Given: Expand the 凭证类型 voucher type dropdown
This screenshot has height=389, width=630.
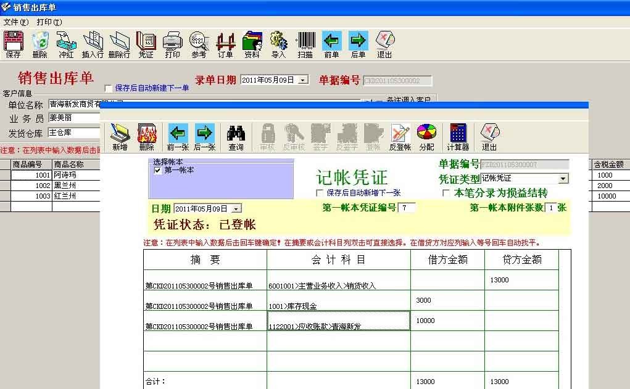Looking at the screenshot, I should click(563, 179).
